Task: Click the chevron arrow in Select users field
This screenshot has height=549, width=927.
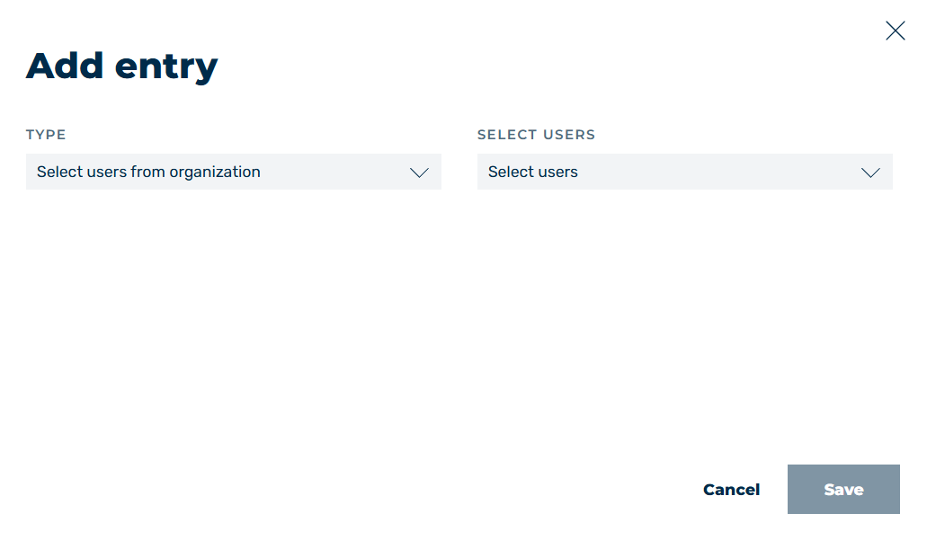Action: 870,173
